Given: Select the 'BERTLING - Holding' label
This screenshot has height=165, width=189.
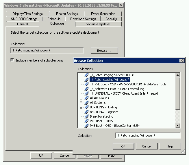Looking at the screenshot, I should click(x=103, y=107).
